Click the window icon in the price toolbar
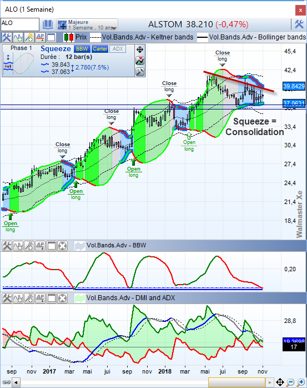This screenshot has width=307, height=388. (x=51, y=37)
